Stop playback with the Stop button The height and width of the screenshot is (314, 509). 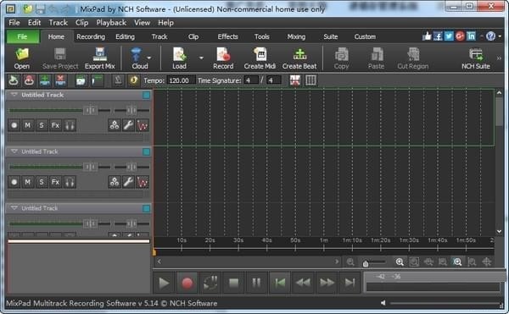point(234,283)
